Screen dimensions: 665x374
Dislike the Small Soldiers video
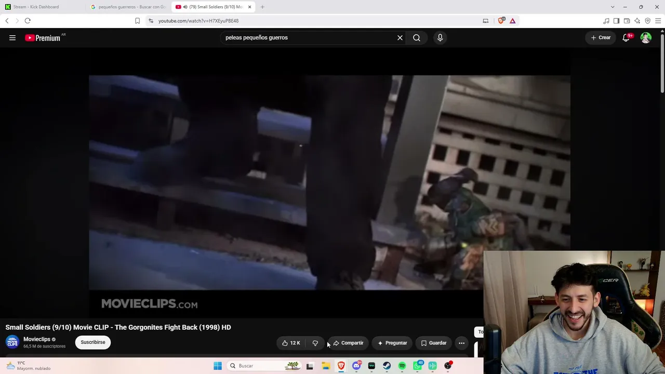[x=315, y=343]
